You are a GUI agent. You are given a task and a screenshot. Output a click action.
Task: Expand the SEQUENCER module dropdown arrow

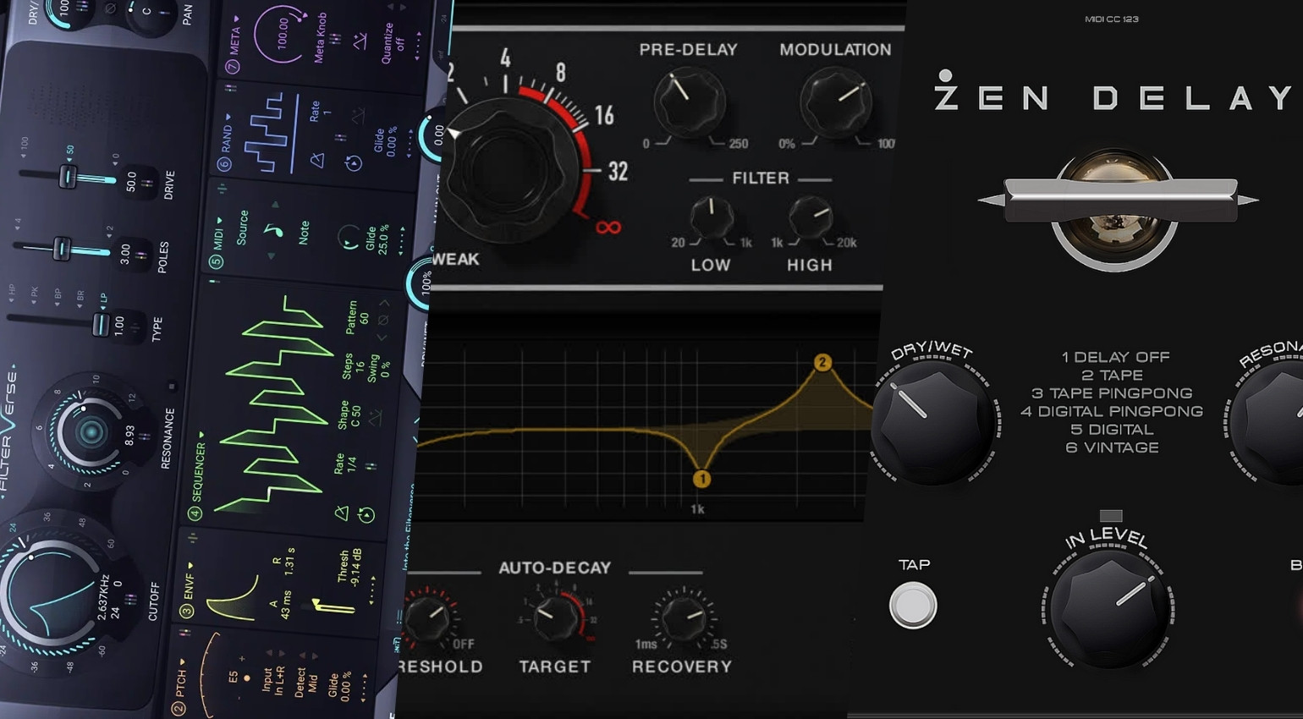click(x=201, y=436)
